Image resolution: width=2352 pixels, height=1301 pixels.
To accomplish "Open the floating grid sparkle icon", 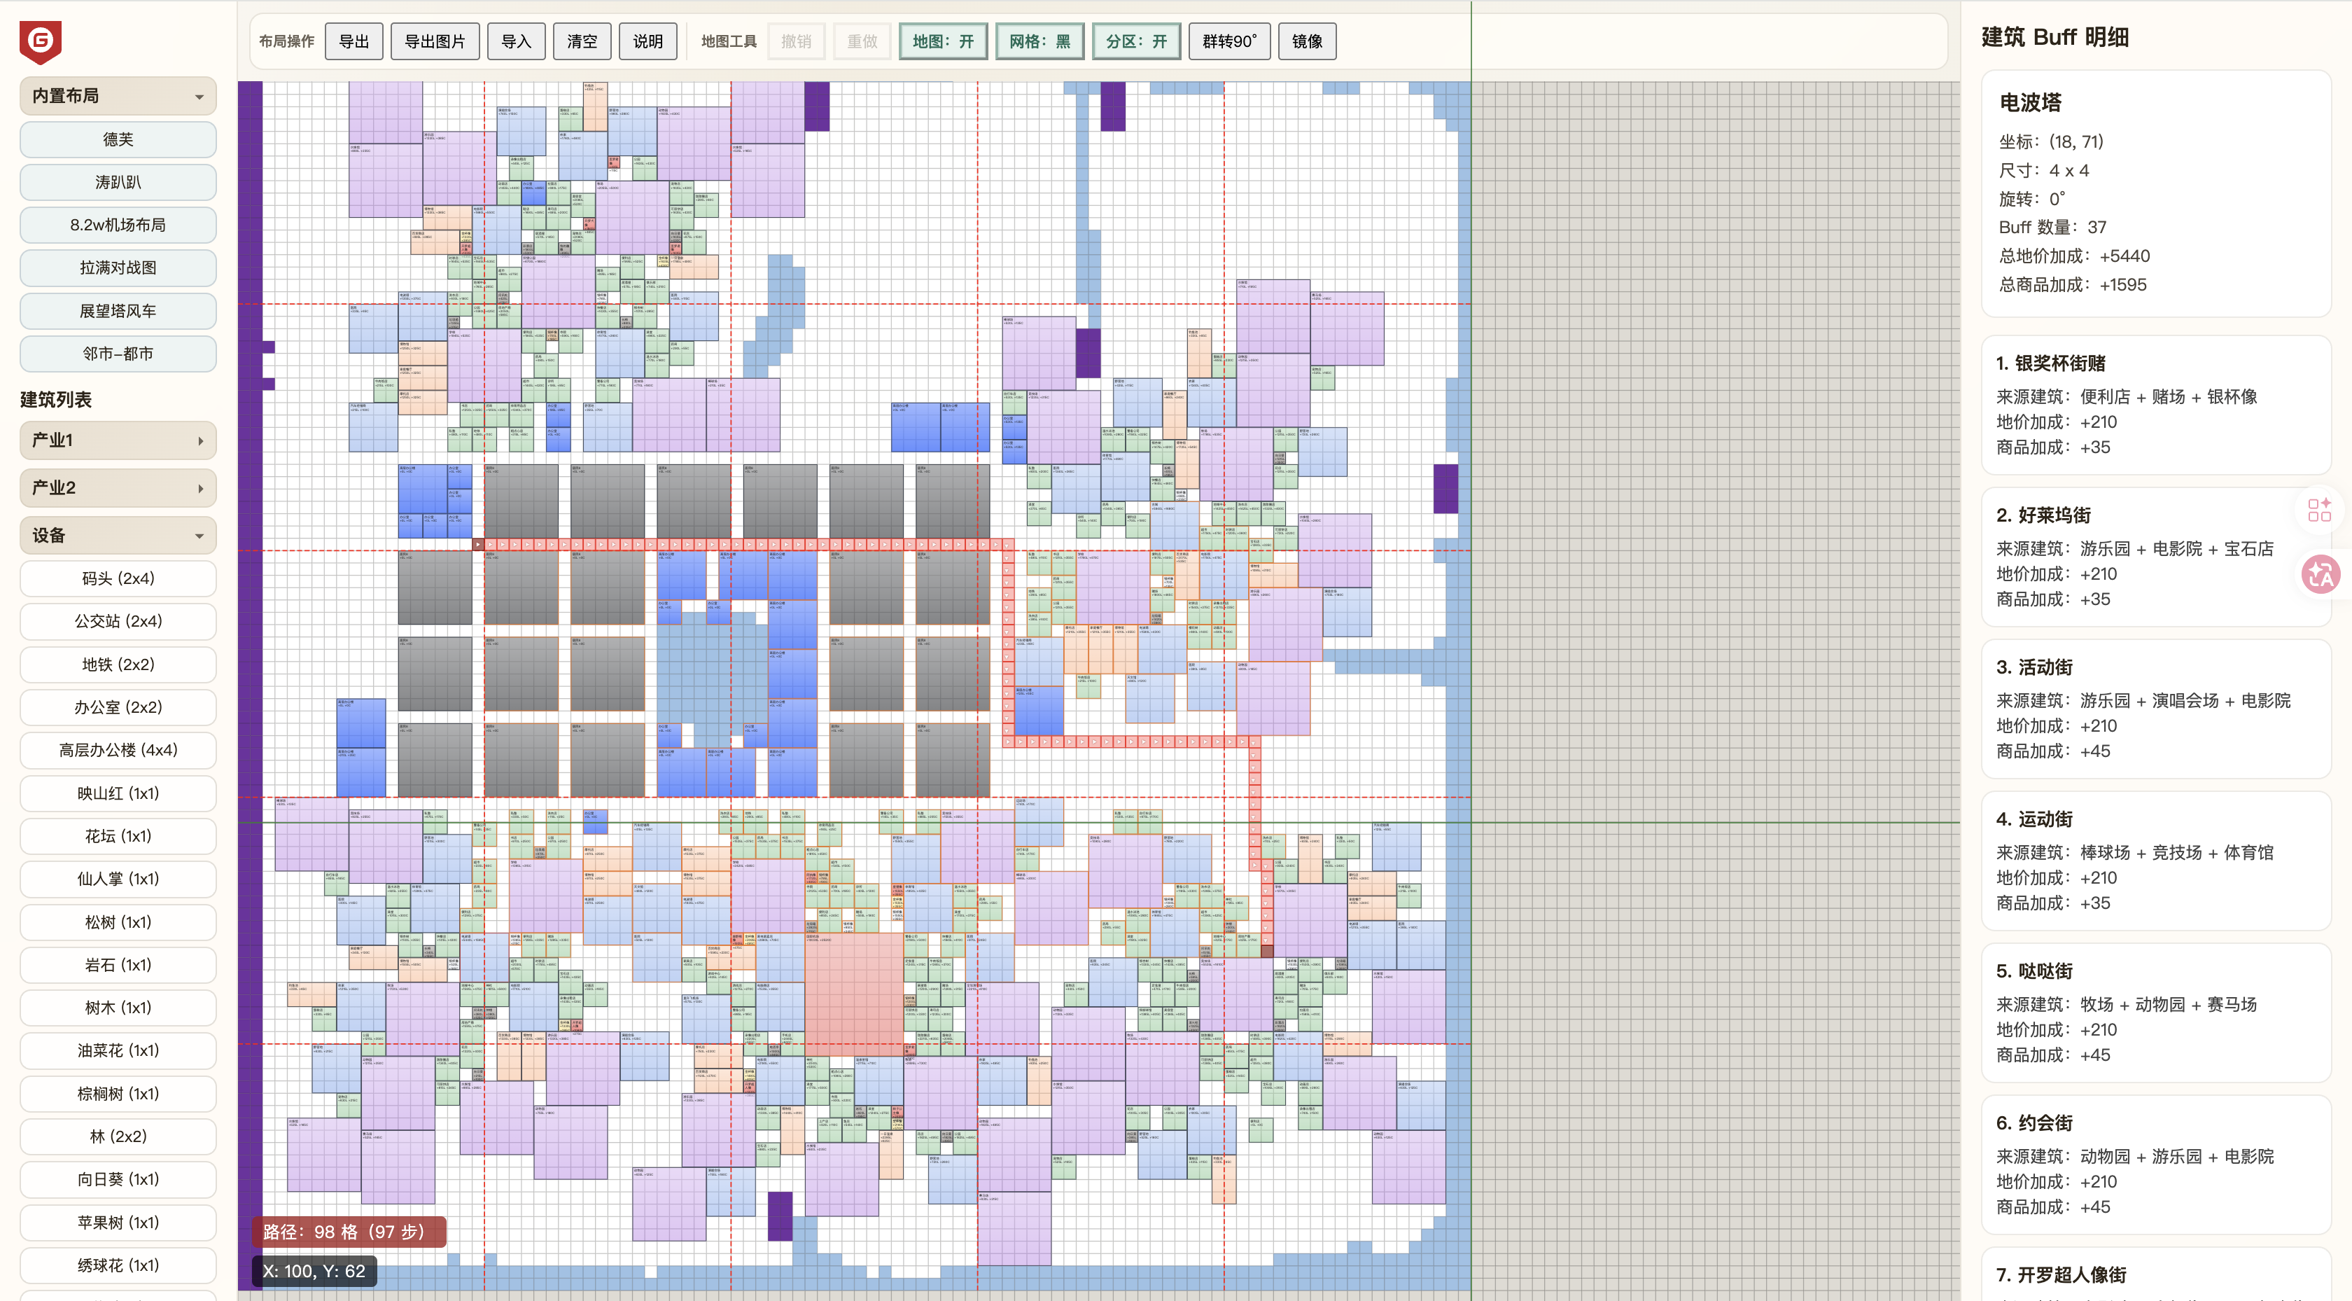I will pyautogui.click(x=2319, y=510).
